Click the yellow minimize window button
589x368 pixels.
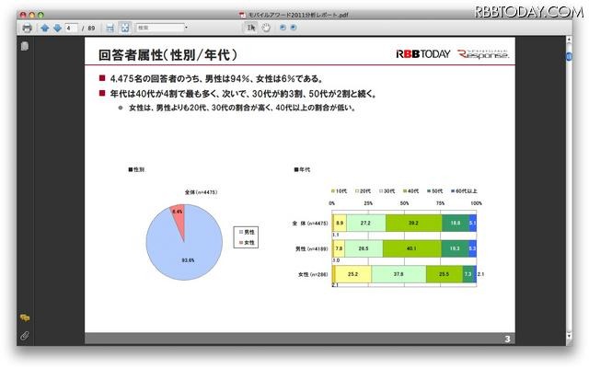coord(32,15)
